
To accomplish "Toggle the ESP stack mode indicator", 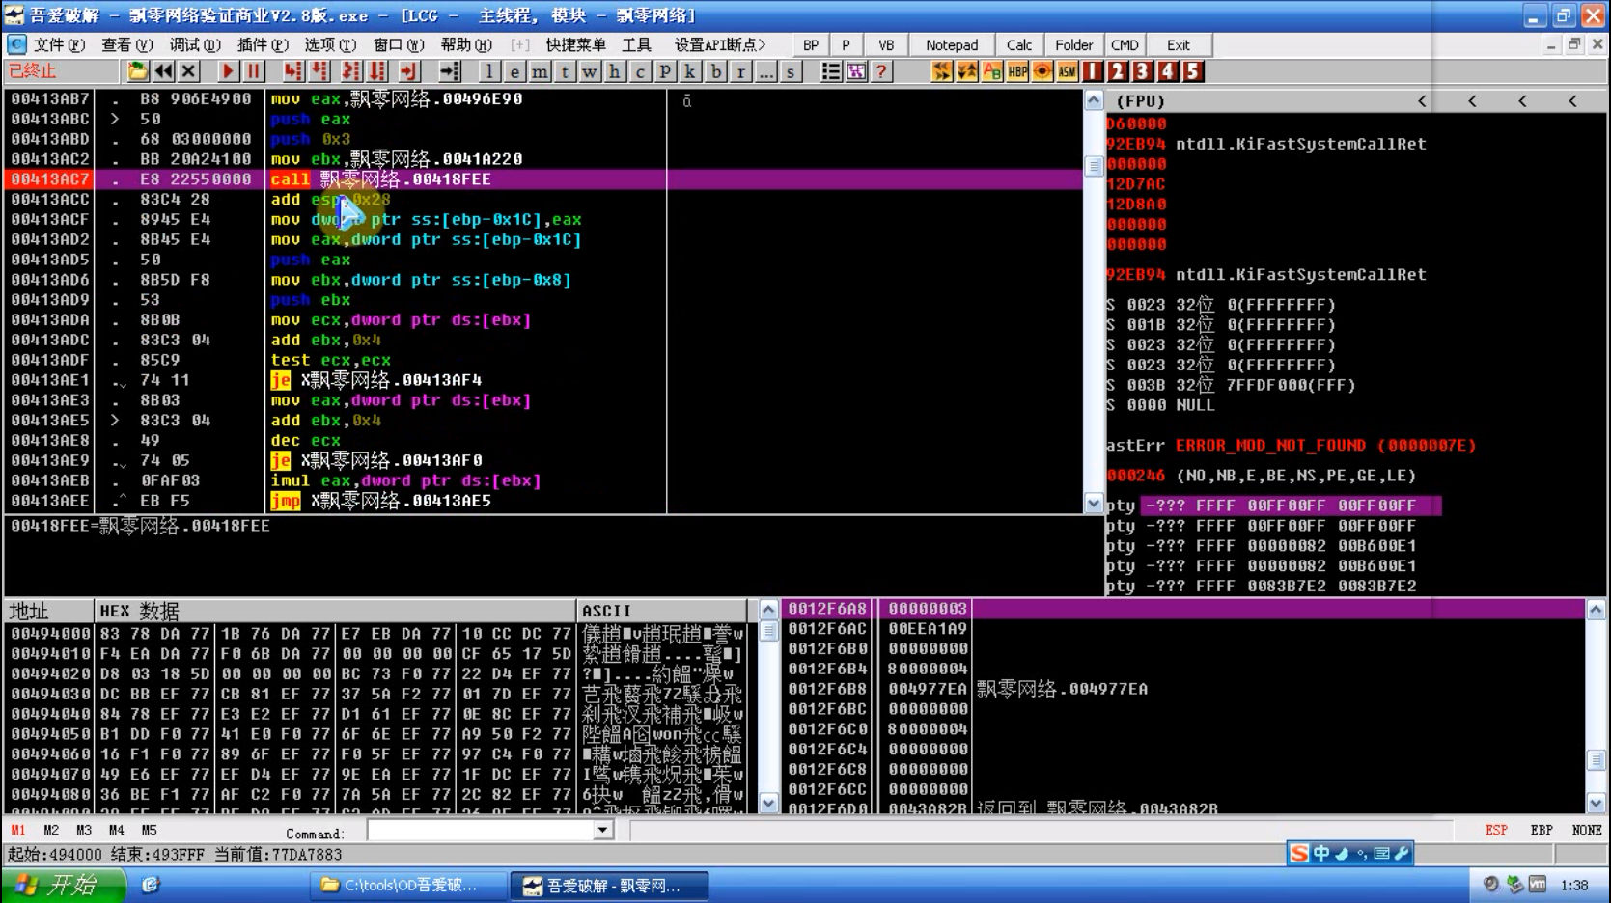I will pyautogui.click(x=1495, y=830).
